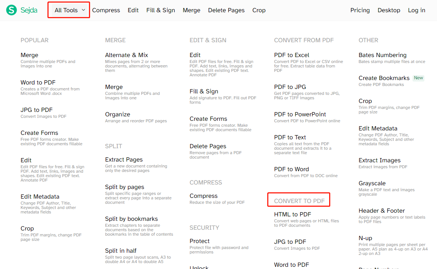This screenshot has width=437, height=269.
Task: Open Create Forms under Popular
Action: click(39, 133)
